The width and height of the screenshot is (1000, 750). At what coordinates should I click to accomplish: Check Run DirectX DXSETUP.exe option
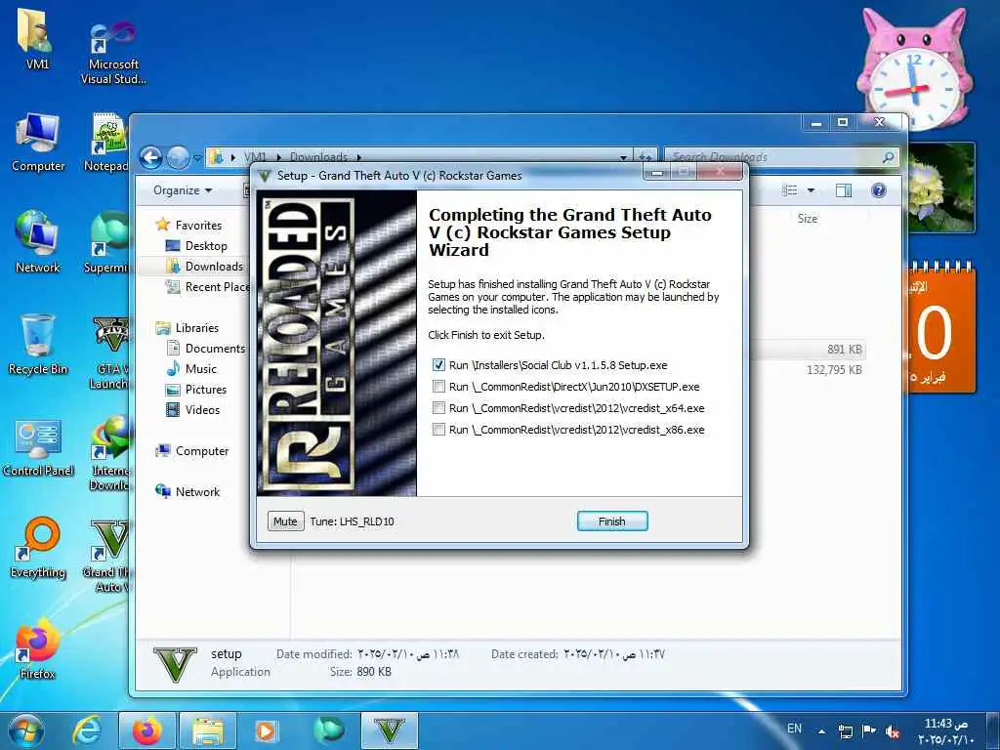(438, 387)
